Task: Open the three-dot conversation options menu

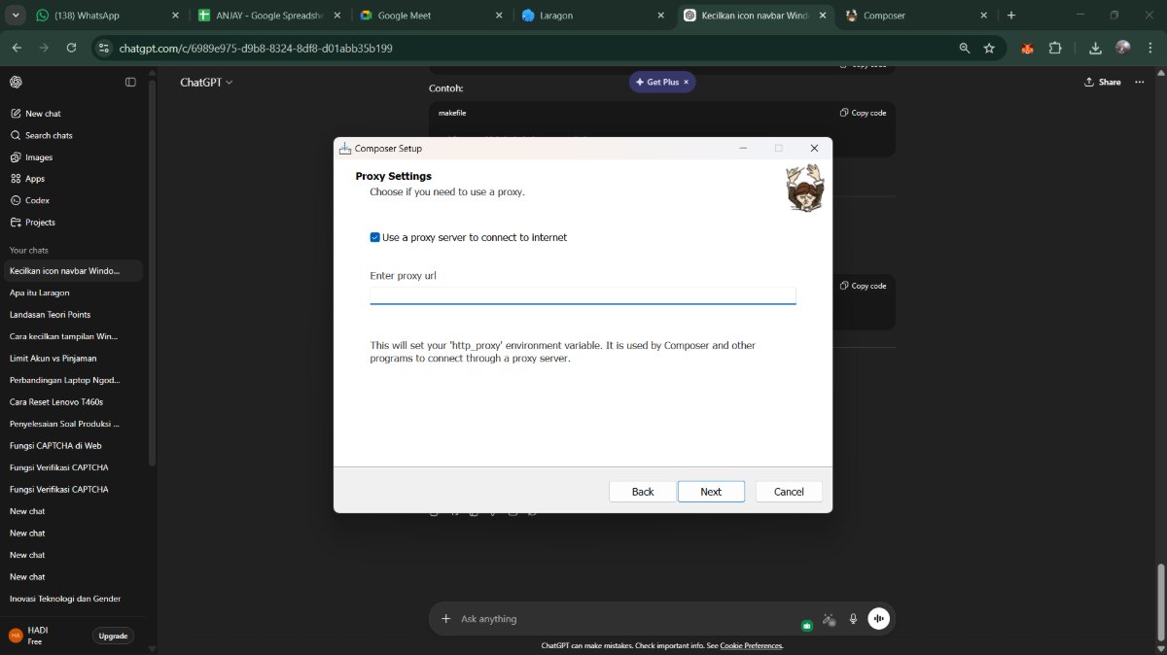Action: pos(1140,83)
